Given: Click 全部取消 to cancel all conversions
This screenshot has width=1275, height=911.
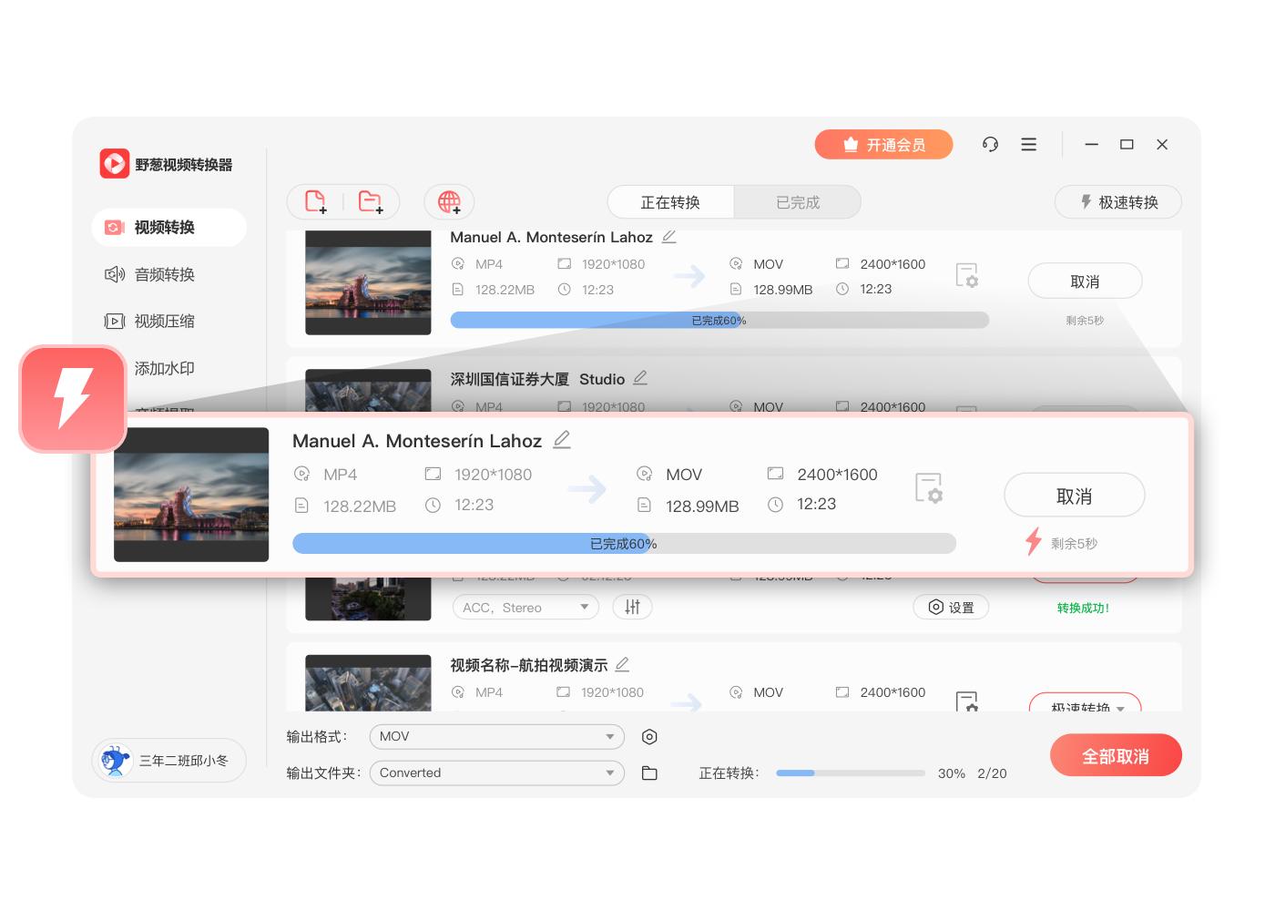Looking at the screenshot, I should pyautogui.click(x=1115, y=755).
